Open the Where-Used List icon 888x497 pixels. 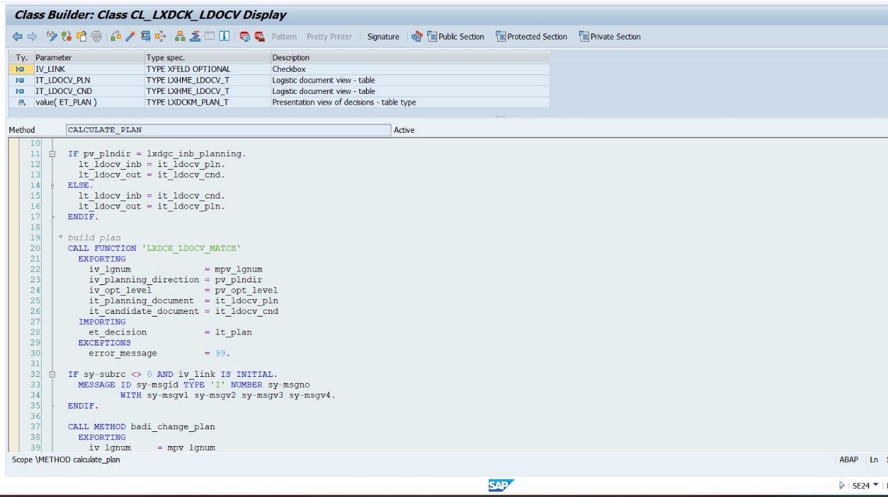pos(161,37)
